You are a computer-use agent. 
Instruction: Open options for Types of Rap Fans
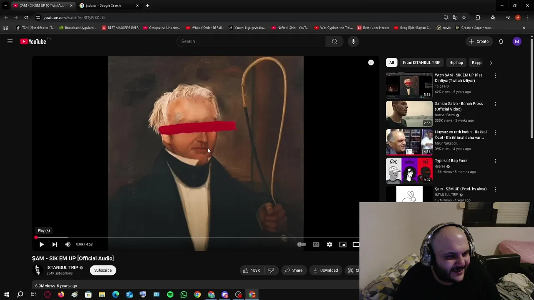click(x=495, y=161)
